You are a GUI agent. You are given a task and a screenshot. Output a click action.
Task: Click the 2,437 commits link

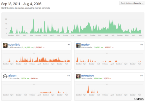coord(15,47)
